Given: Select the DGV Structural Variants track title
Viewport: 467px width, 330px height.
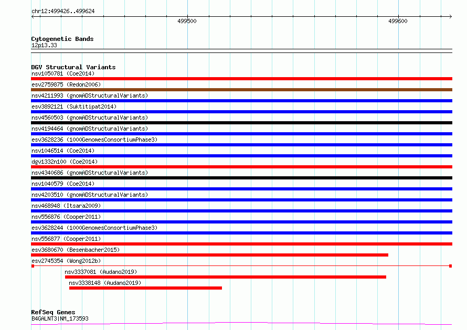Looking at the screenshot, I should [x=73, y=67].
